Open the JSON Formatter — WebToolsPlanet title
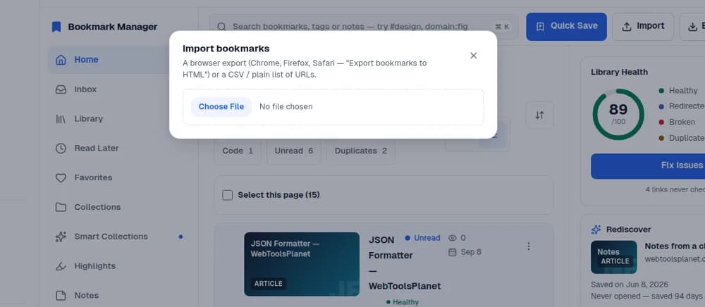Viewport: 705px width, 307px height. click(405, 263)
